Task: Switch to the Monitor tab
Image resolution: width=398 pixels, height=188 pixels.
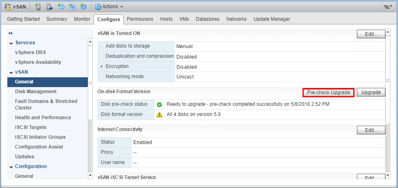Action: (x=82, y=19)
